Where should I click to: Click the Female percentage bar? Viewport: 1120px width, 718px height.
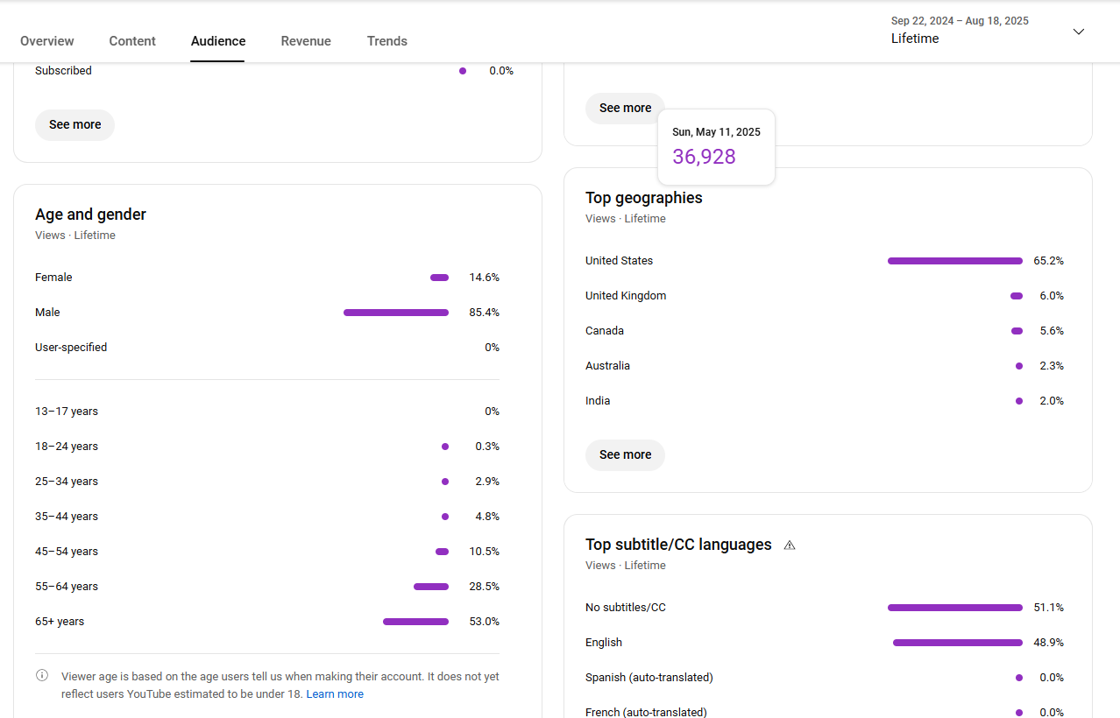[439, 278]
